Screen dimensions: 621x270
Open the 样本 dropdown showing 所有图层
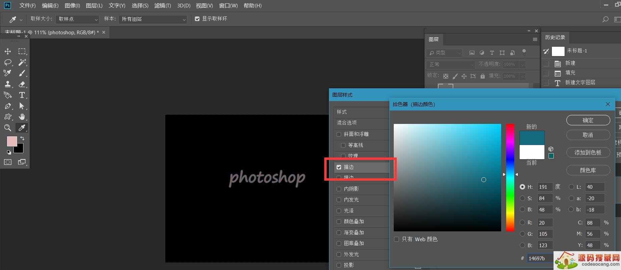[x=153, y=19]
